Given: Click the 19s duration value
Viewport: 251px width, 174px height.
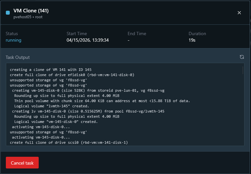Looking at the screenshot, I should (192, 40).
